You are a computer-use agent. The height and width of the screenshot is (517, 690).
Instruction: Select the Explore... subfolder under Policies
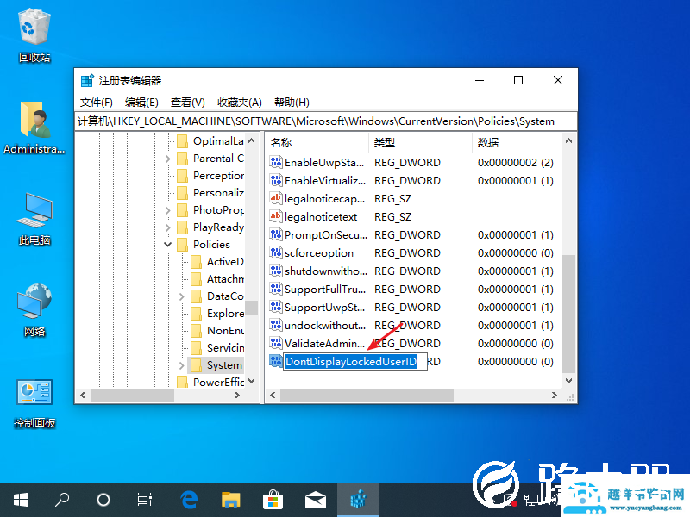pyautogui.click(x=217, y=314)
